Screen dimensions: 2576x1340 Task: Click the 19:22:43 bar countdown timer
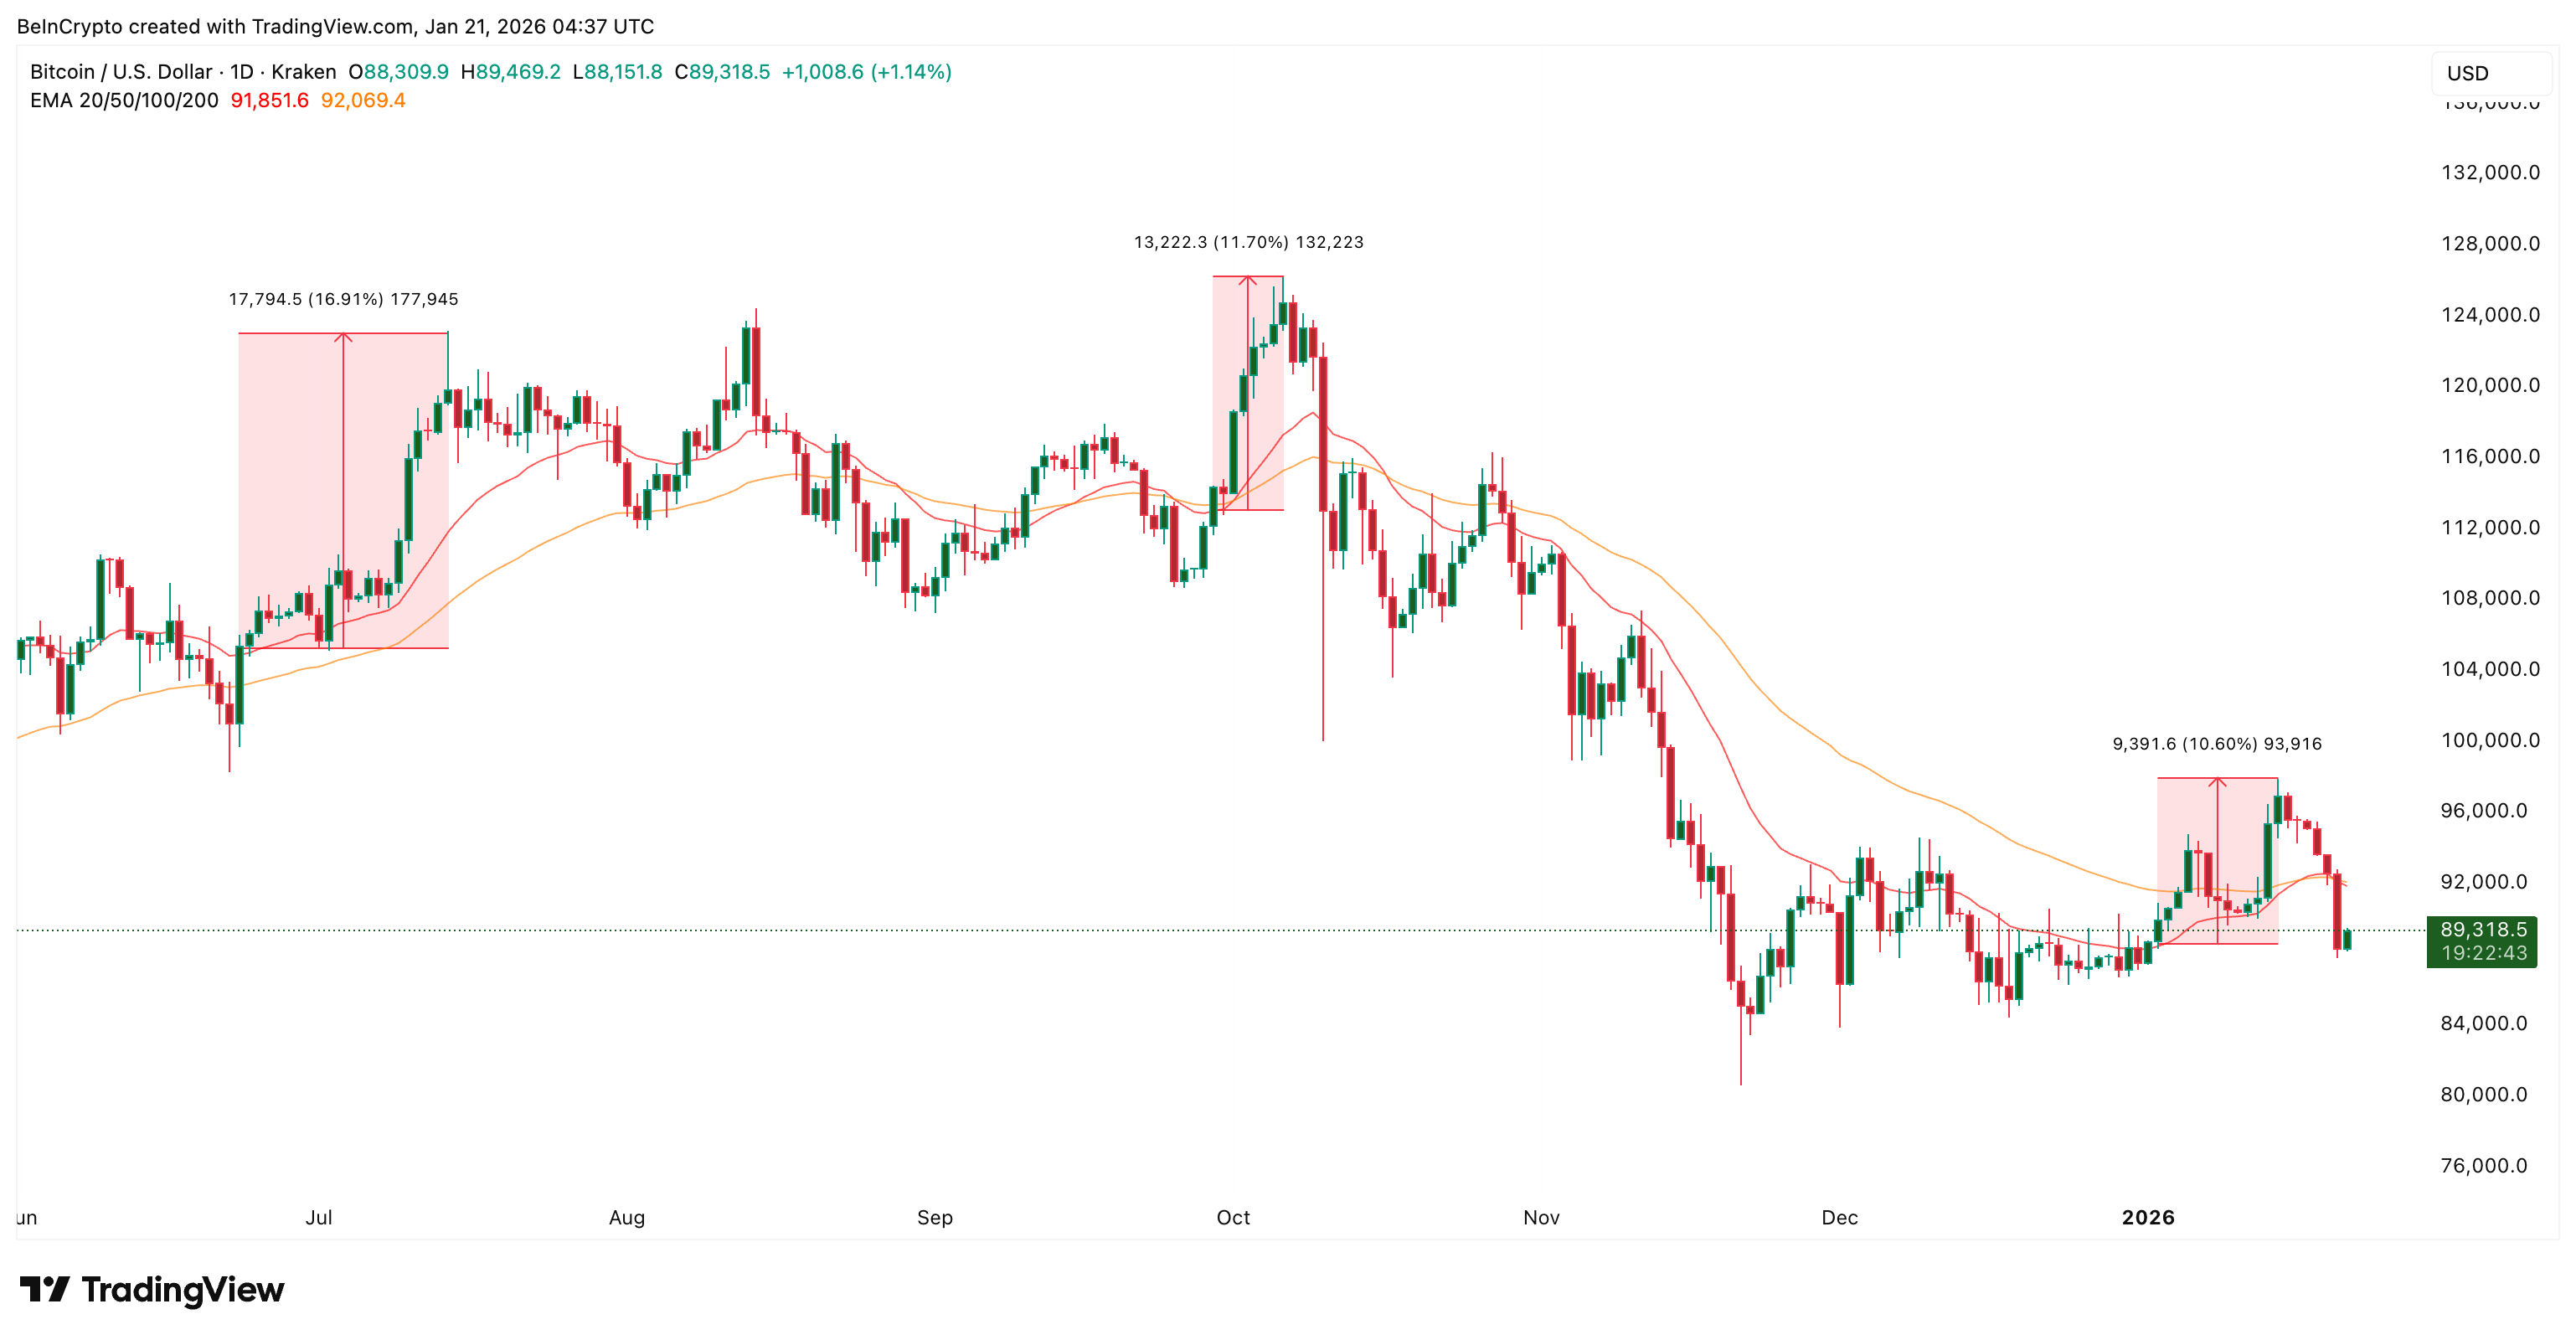pos(2483,953)
